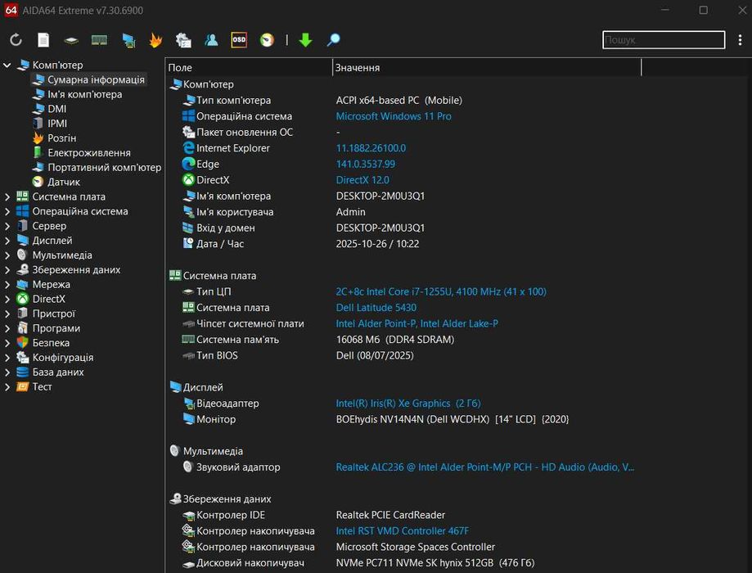Open the three-dot menu button

tap(740, 40)
